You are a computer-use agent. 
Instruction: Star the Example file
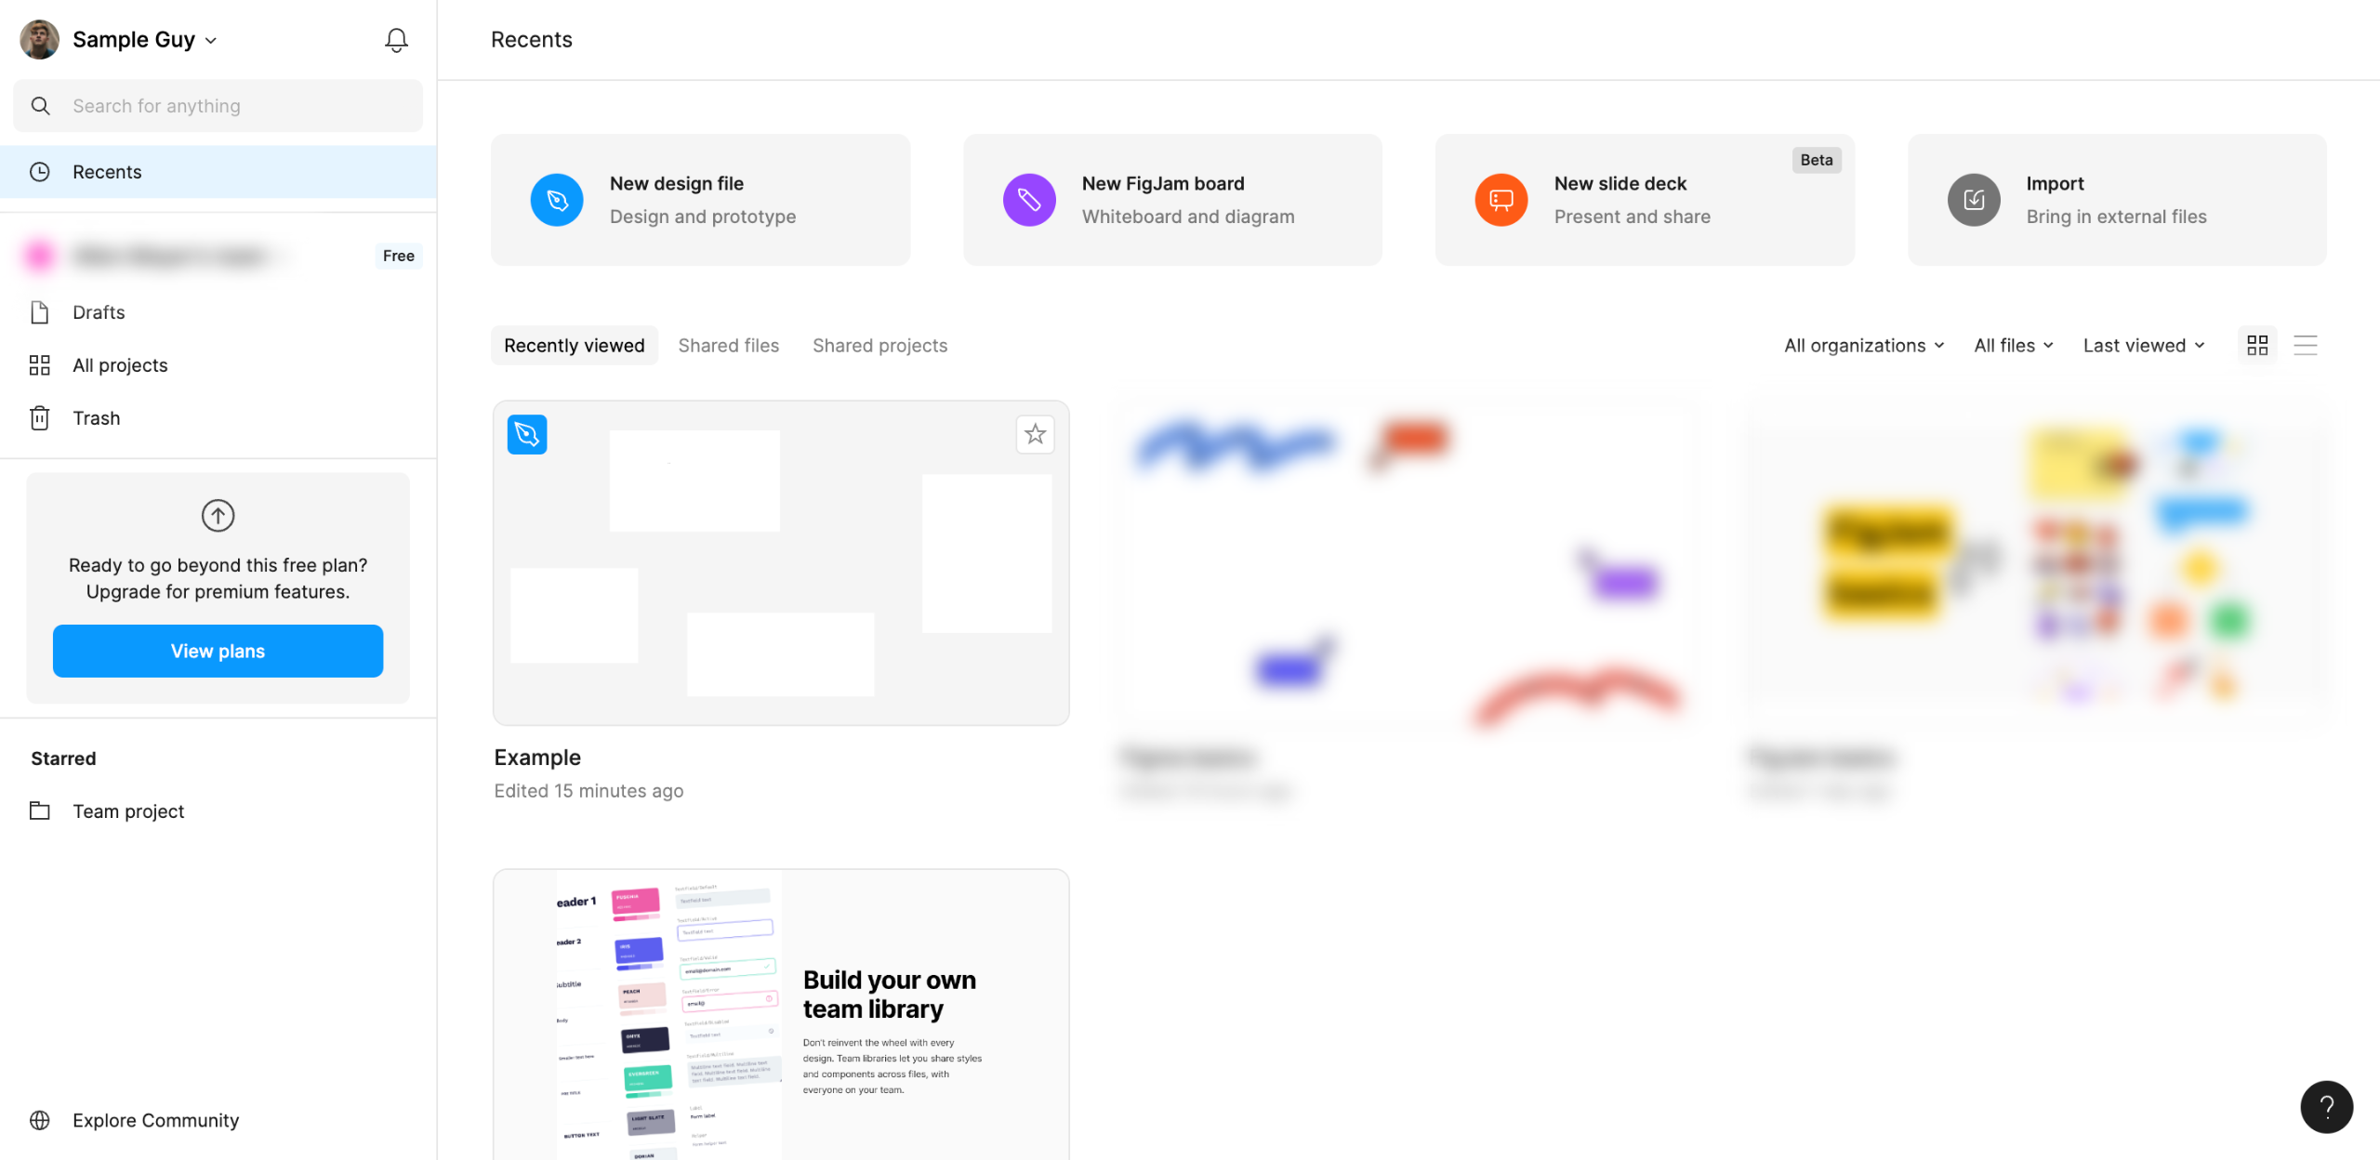[1035, 434]
